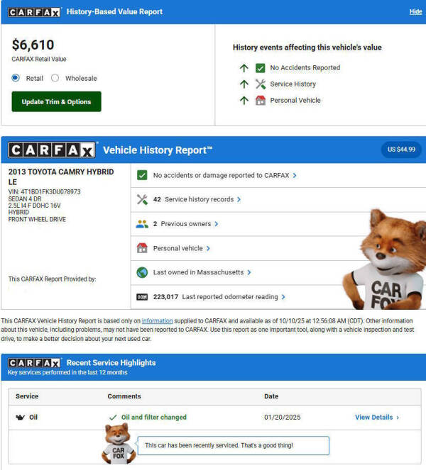The height and width of the screenshot is (470, 426).
Task: Open the View Details link for oil service
Action: point(377,418)
